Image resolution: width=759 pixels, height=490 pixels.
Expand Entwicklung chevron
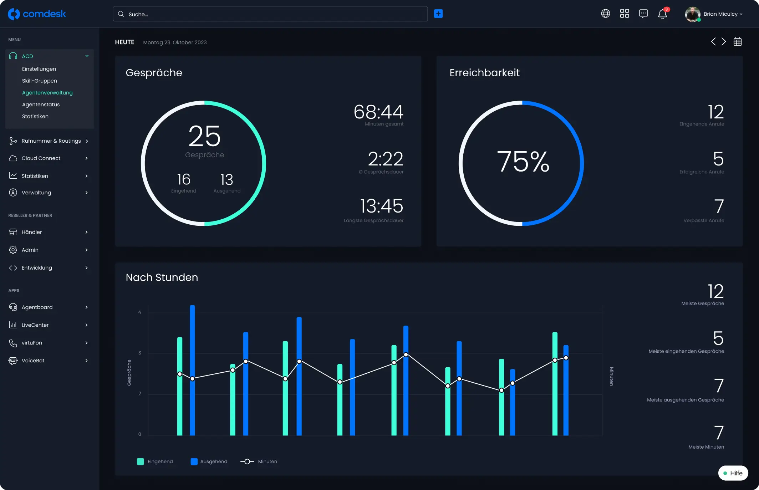tap(87, 268)
